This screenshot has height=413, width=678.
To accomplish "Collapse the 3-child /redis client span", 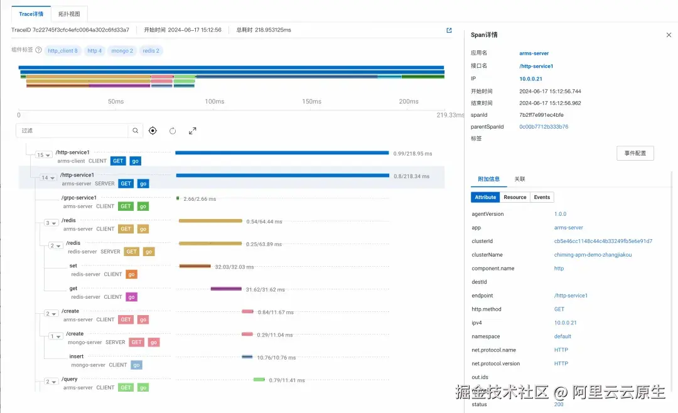I will [51, 223].
